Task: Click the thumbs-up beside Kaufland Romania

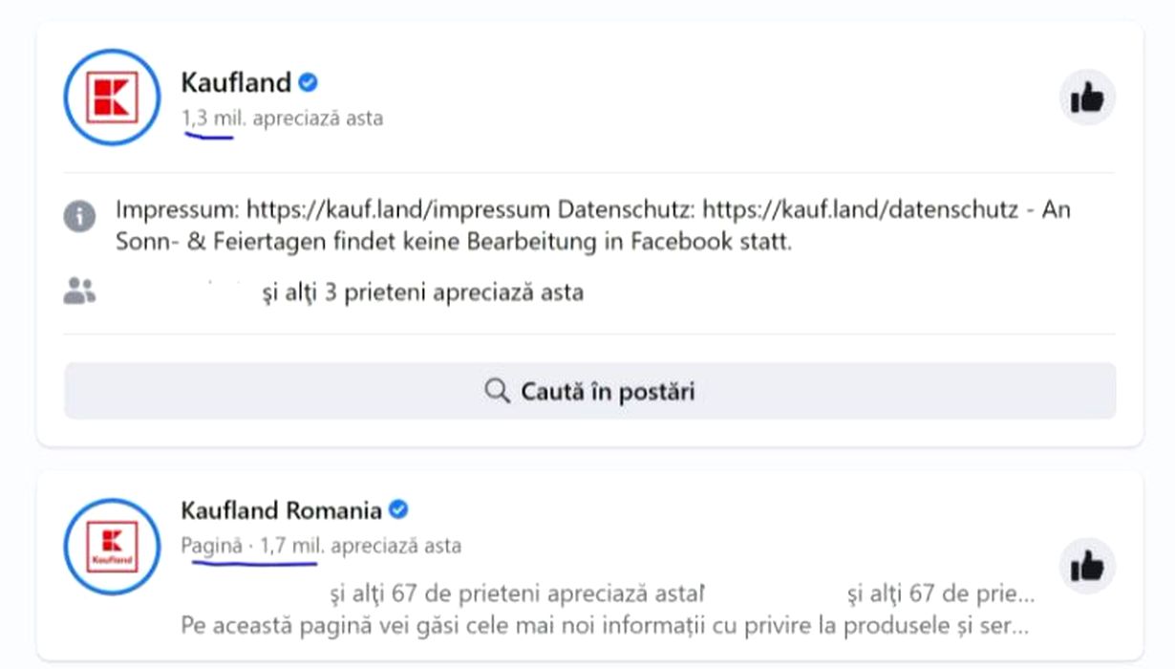Action: pyautogui.click(x=1087, y=568)
